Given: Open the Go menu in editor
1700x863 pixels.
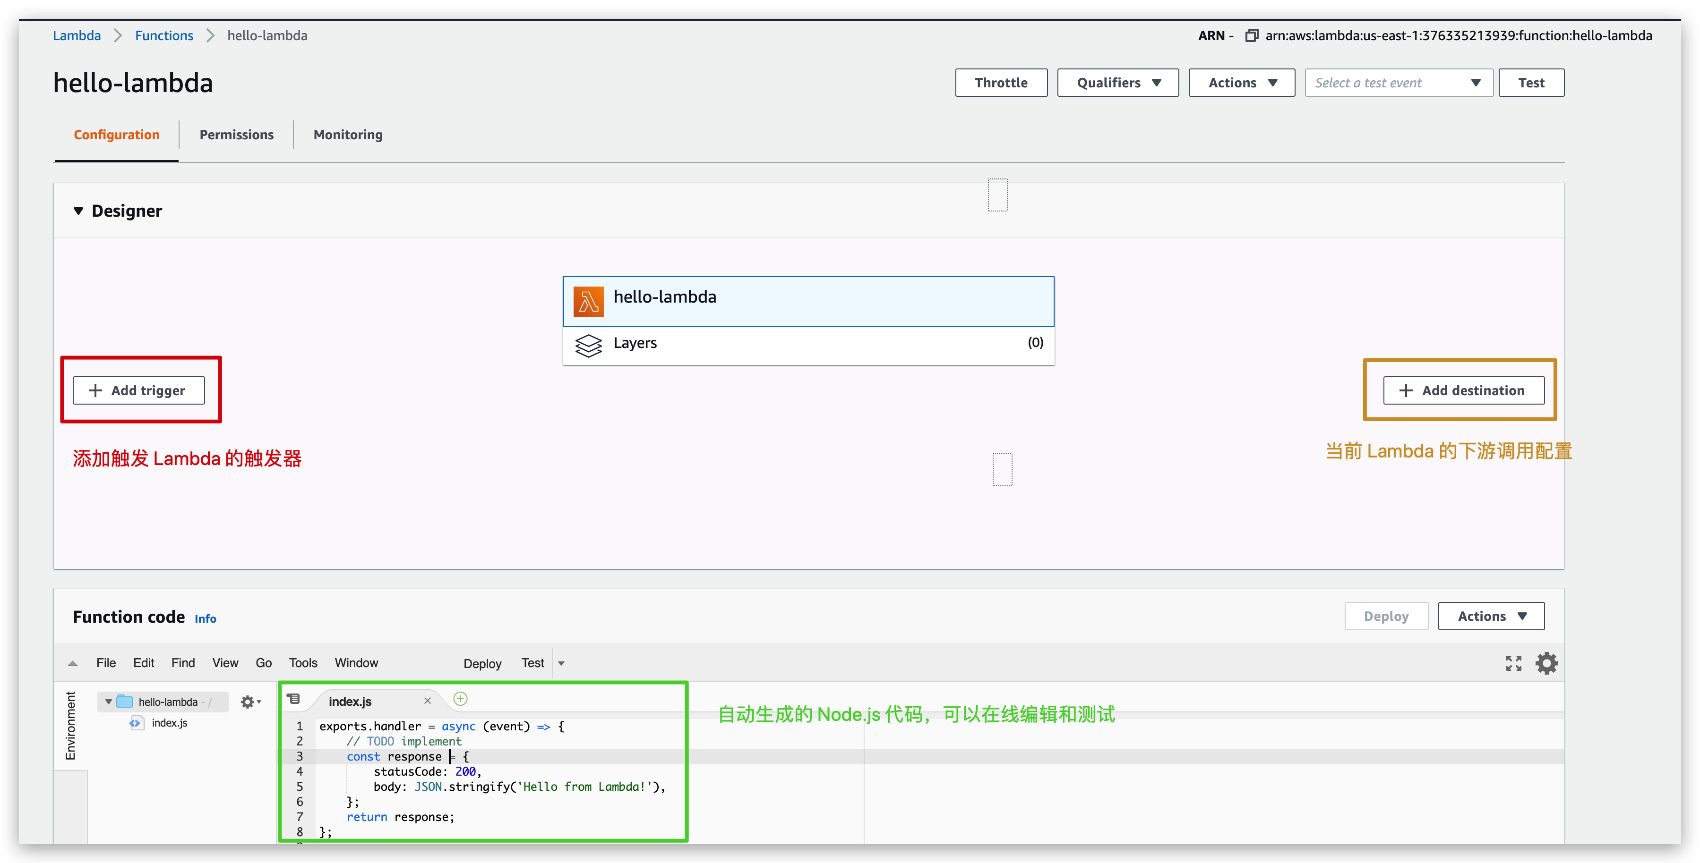Looking at the screenshot, I should tap(263, 663).
